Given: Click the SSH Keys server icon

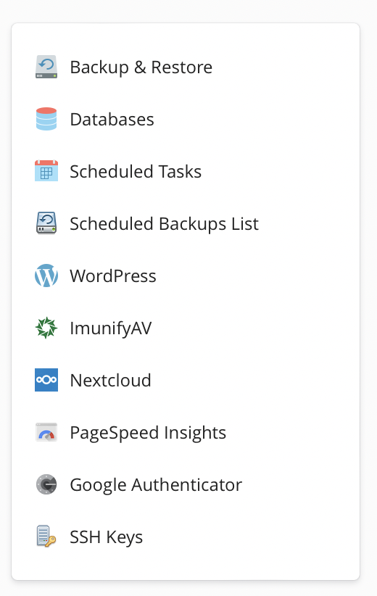Looking at the screenshot, I should (46, 537).
